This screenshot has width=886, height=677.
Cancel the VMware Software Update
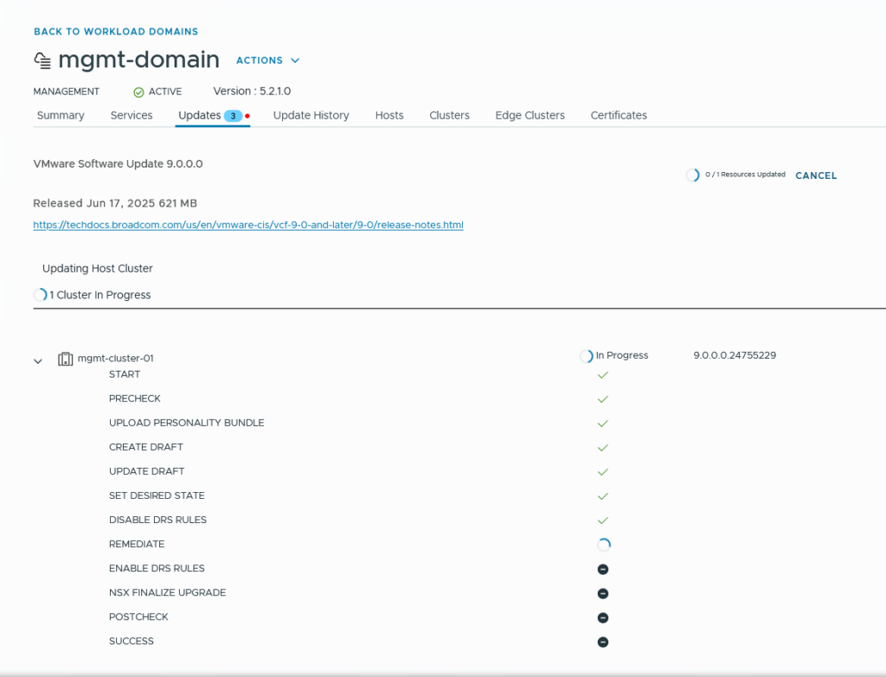pos(816,176)
